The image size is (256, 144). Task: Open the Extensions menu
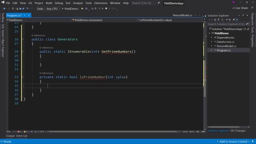[x=101, y=3]
